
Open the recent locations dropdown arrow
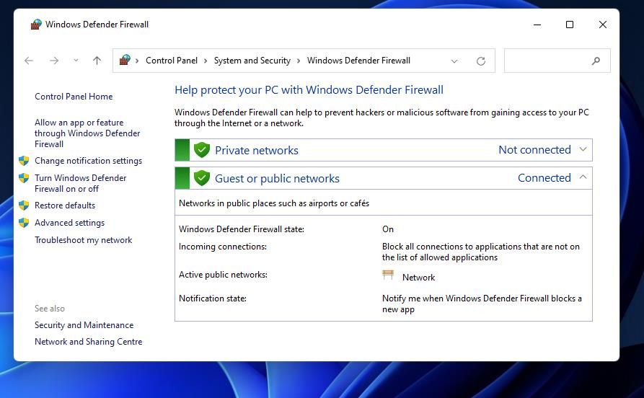coord(76,61)
